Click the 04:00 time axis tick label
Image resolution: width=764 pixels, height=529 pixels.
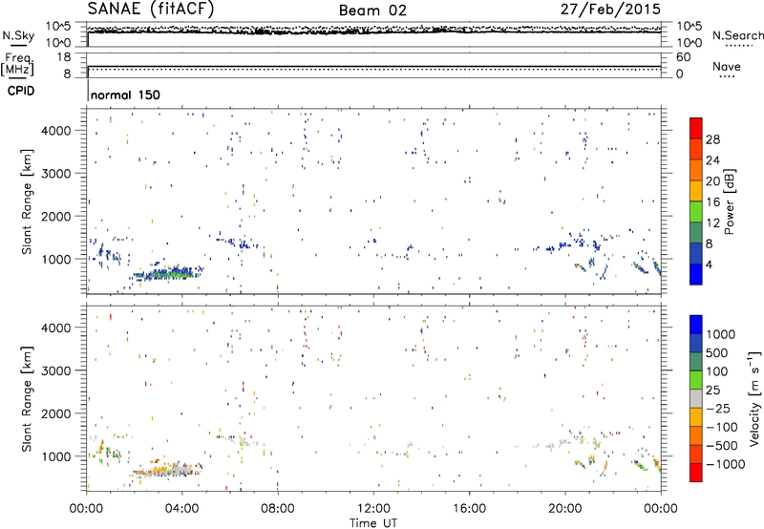(x=181, y=509)
